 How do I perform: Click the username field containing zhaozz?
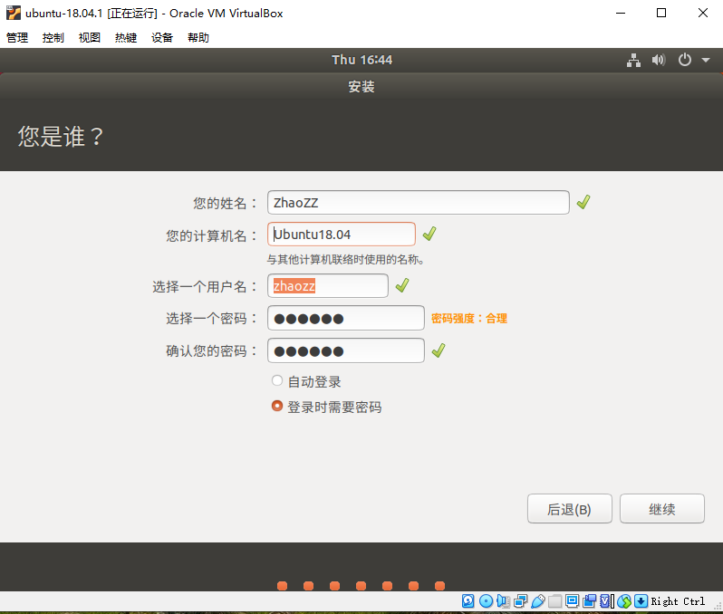pyautogui.click(x=328, y=286)
